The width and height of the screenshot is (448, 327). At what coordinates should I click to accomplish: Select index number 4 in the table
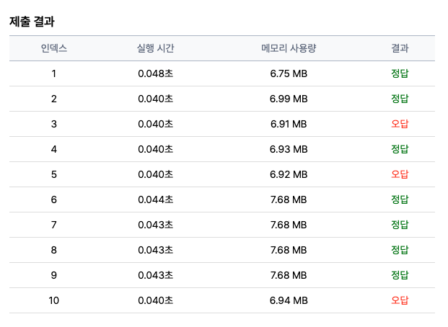[x=54, y=149]
